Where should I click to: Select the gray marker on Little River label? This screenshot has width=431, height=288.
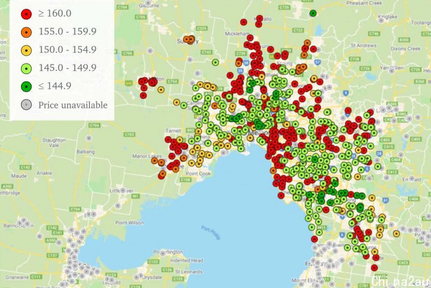(x=123, y=190)
